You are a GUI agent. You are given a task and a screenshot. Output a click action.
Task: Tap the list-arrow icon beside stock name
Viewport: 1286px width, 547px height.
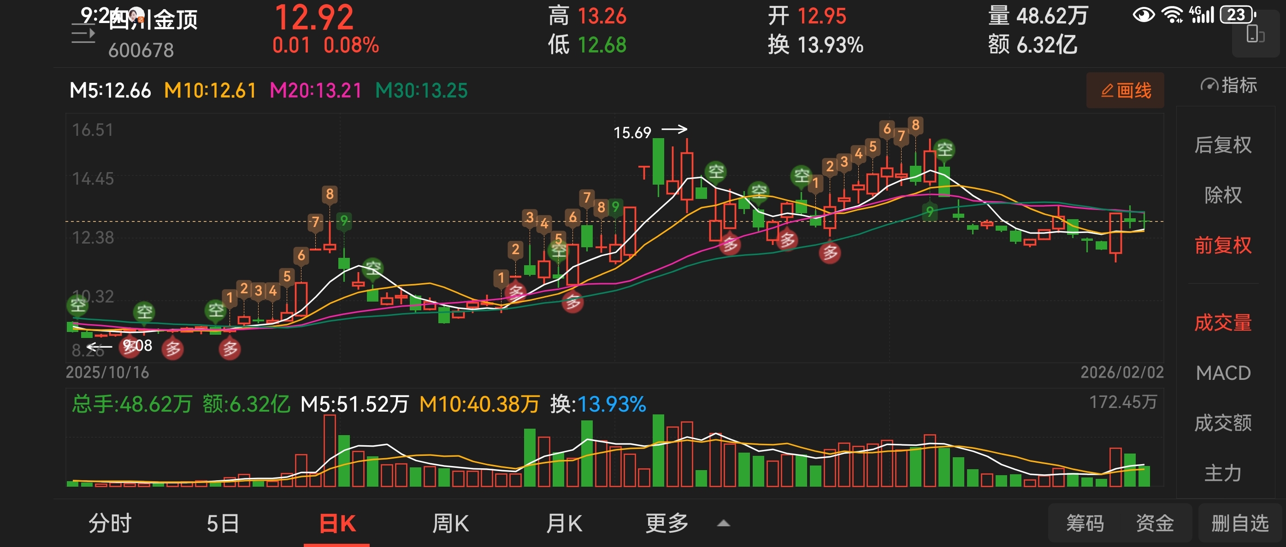(83, 34)
